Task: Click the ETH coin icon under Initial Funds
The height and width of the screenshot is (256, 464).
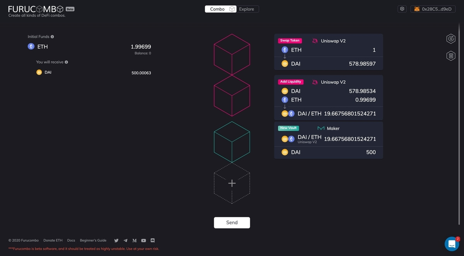Action: click(x=31, y=46)
